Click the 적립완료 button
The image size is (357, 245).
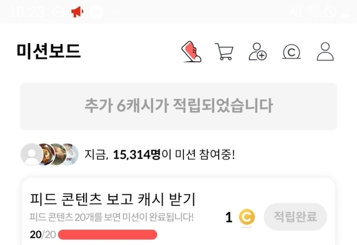295,217
